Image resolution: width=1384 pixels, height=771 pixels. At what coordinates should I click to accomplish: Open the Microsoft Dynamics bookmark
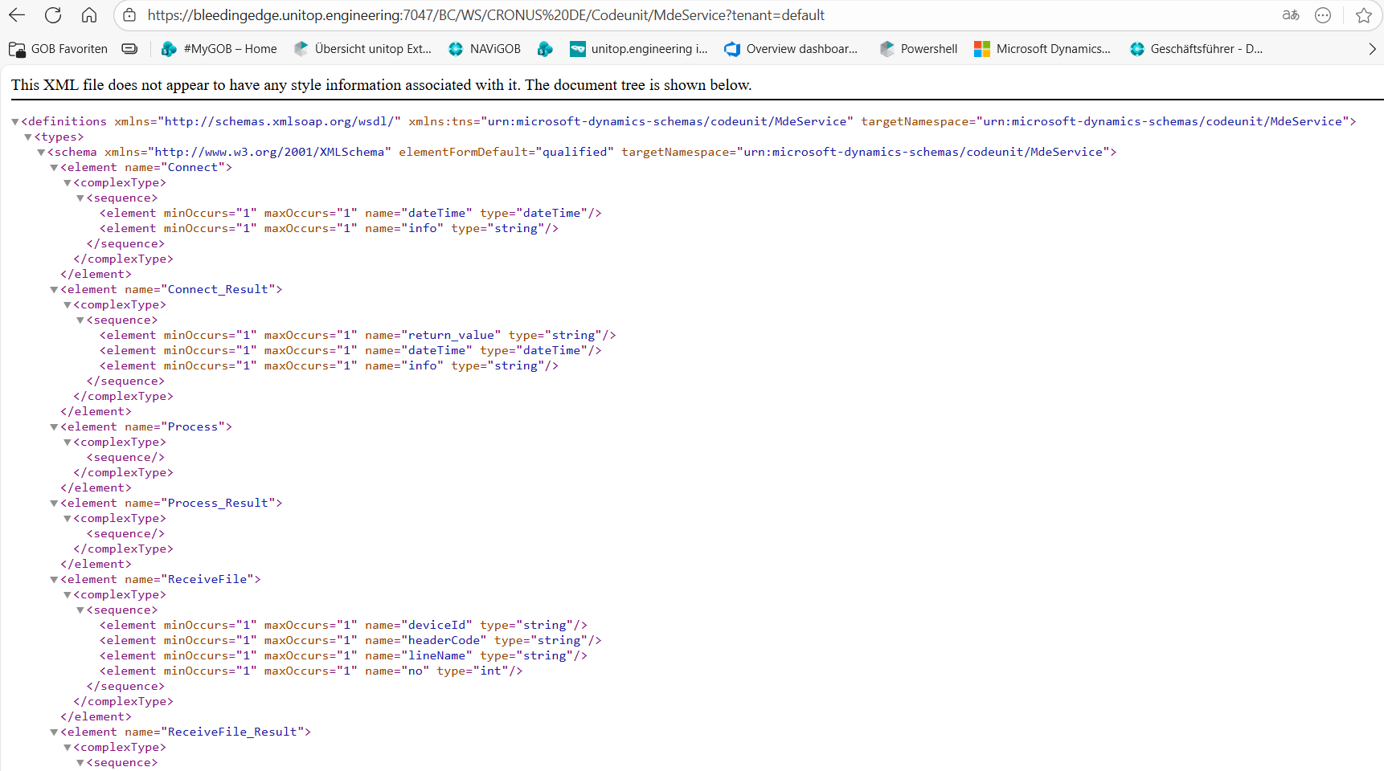point(1042,49)
